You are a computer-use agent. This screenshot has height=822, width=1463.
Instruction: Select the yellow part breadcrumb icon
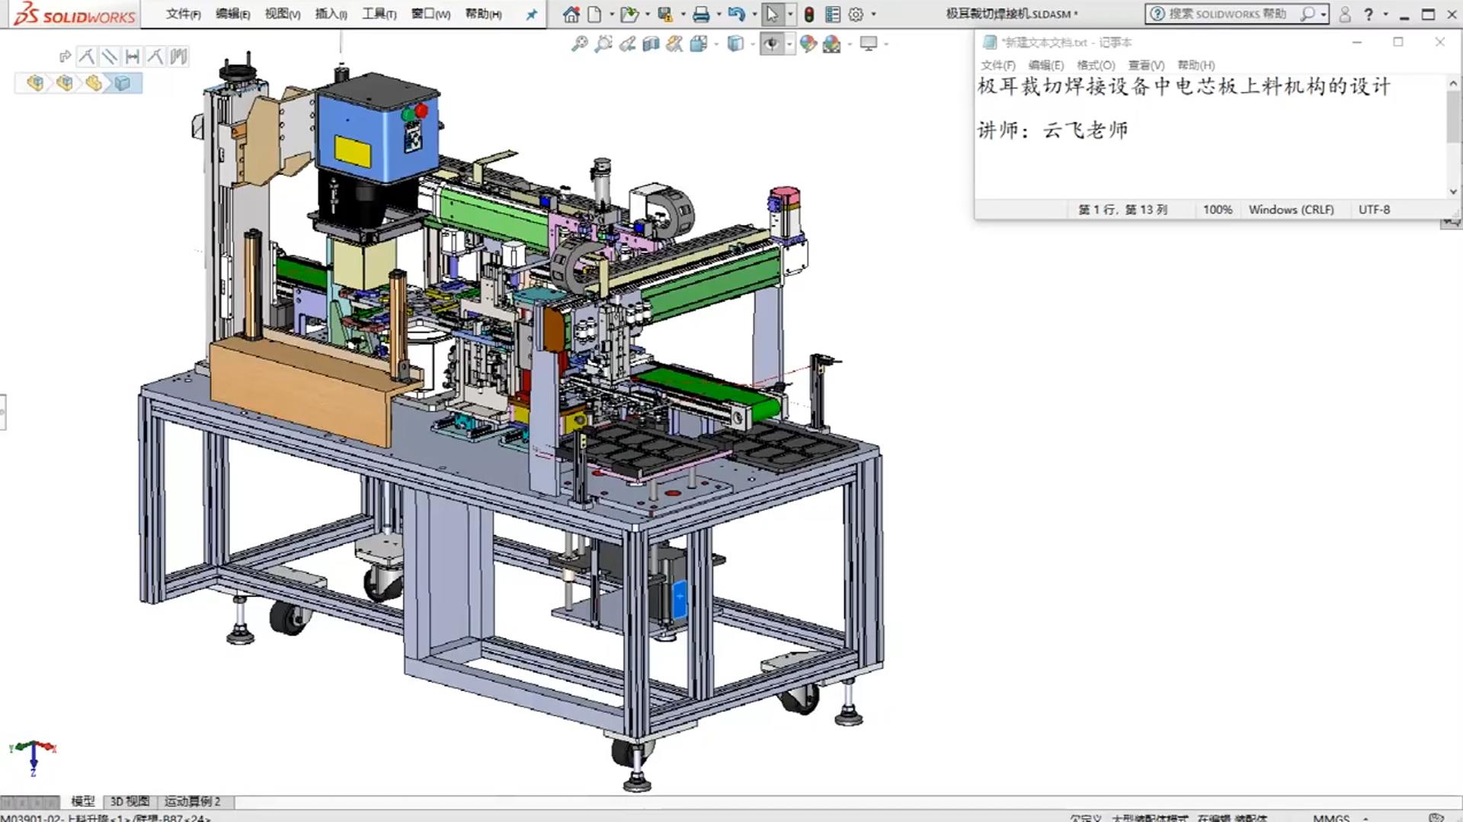click(x=93, y=82)
